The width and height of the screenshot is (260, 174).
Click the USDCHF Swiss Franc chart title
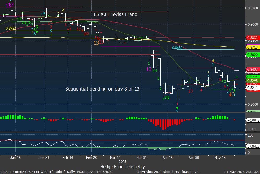point(115,14)
